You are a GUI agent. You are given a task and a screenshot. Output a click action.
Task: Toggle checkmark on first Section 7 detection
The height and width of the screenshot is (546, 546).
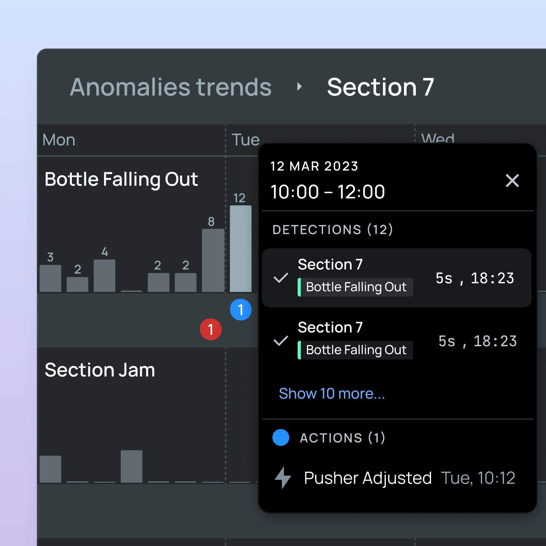pos(281,278)
